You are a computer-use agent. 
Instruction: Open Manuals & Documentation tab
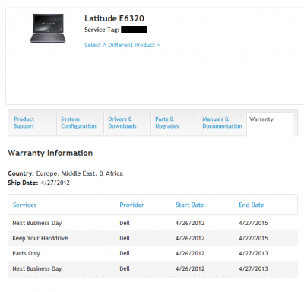click(222, 122)
